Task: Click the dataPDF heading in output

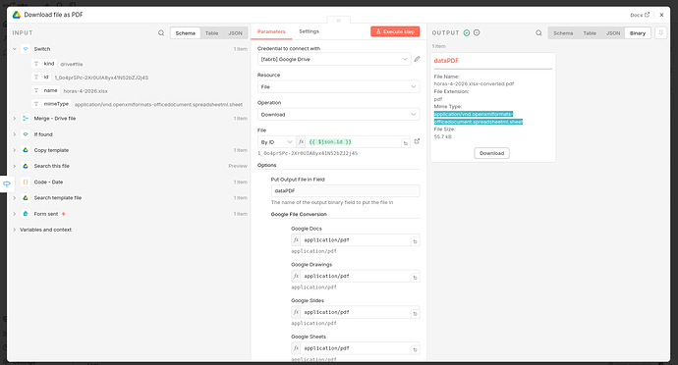Action: click(446, 61)
